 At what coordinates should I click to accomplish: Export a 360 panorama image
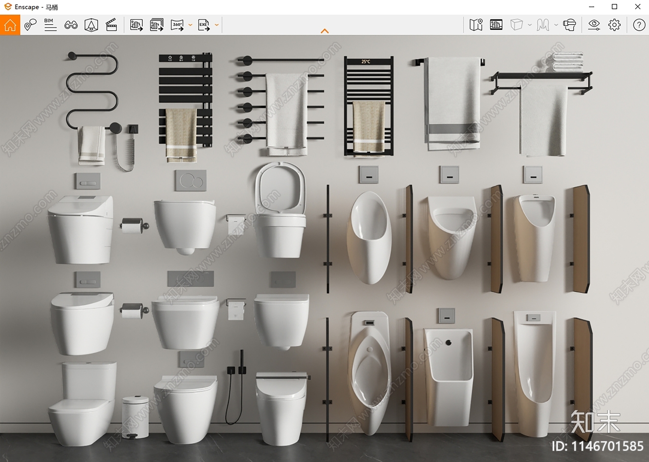coord(177,25)
